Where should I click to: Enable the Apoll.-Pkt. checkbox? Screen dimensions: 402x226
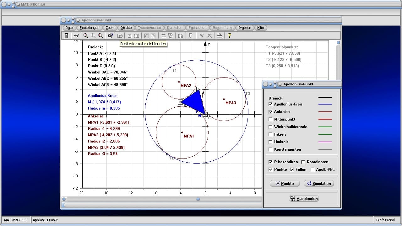[x=312, y=169]
